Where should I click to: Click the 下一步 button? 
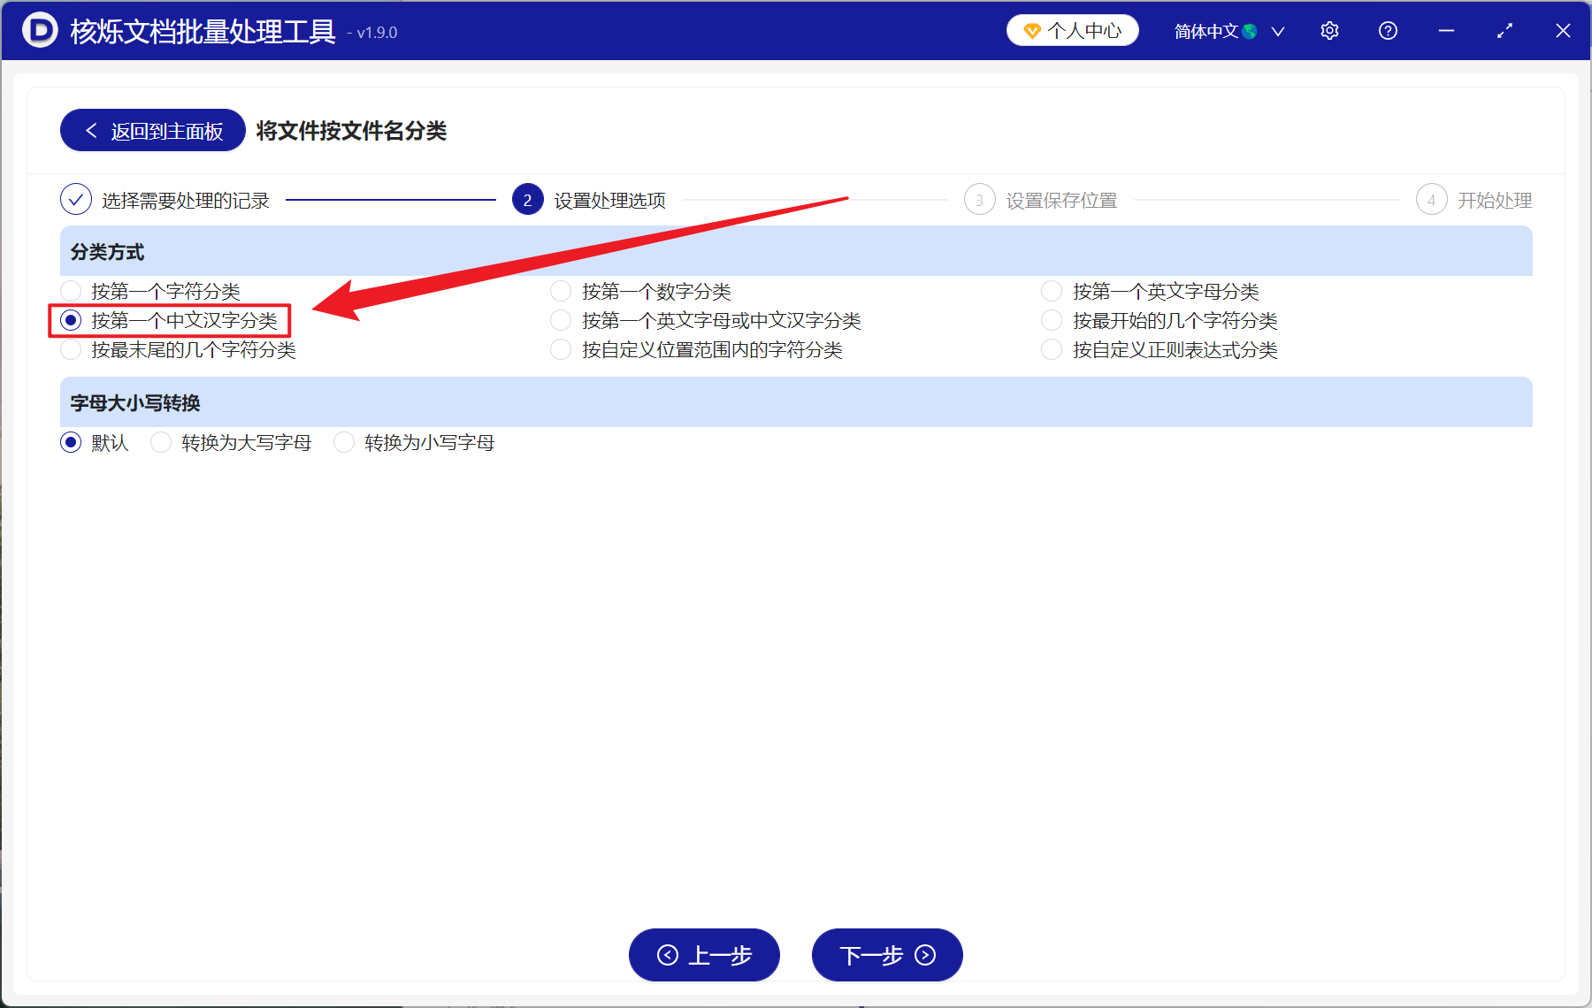point(886,956)
